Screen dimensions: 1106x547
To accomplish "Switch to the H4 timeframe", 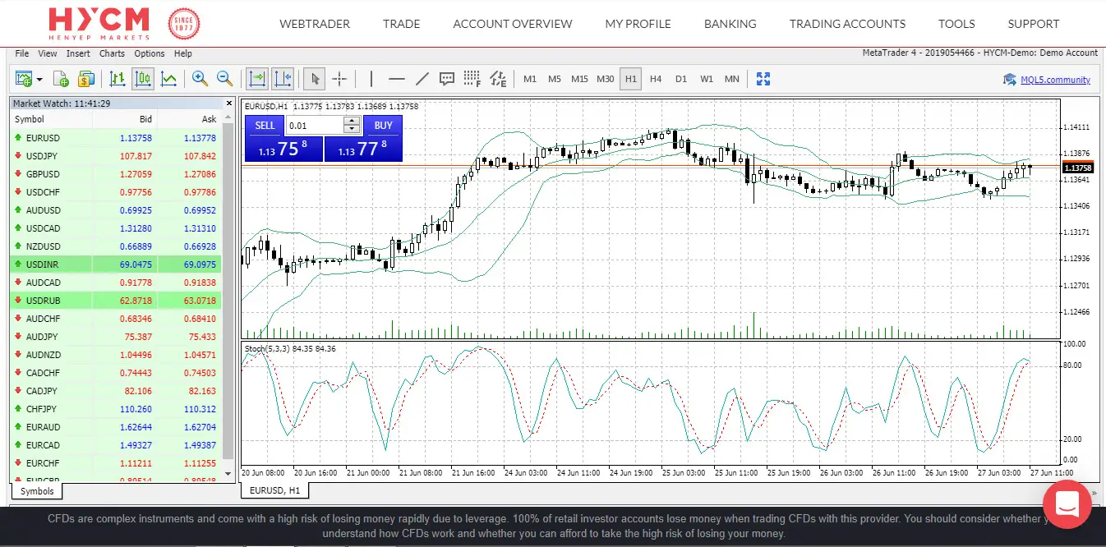I will click(655, 79).
